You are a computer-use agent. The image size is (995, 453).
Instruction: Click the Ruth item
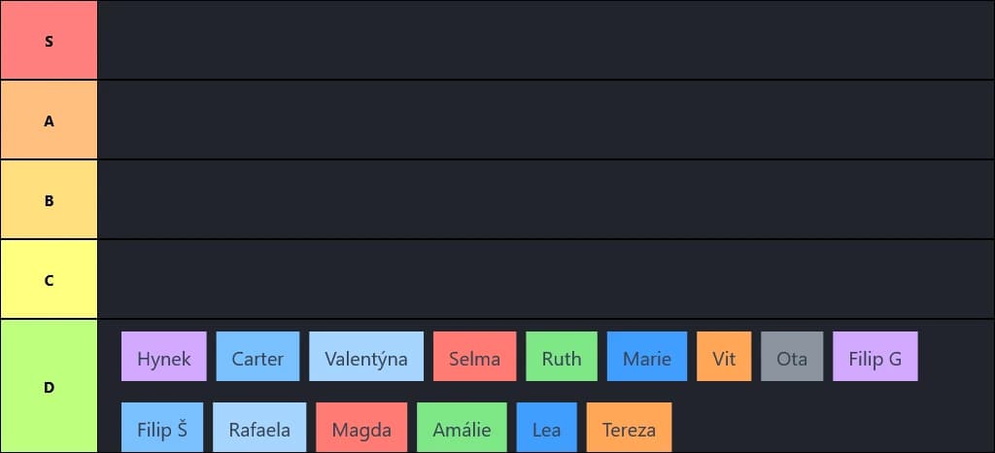(x=562, y=357)
